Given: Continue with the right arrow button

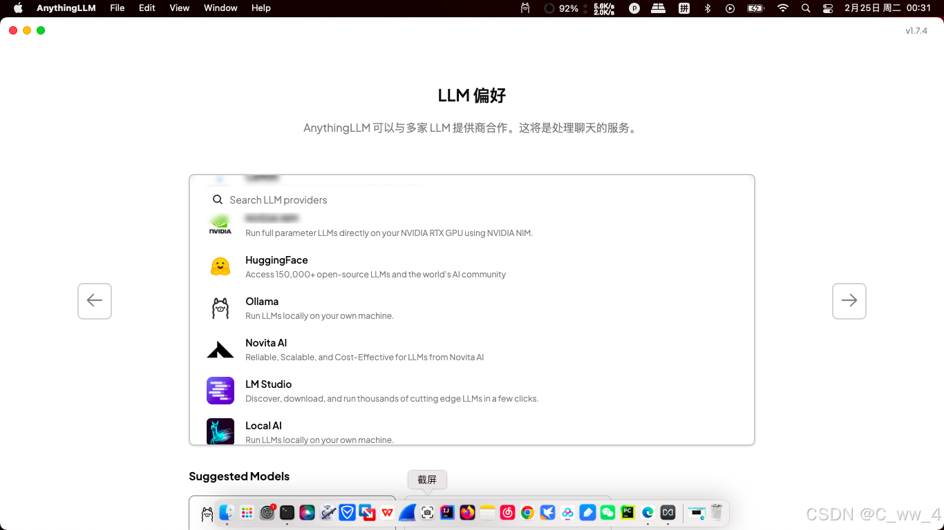Looking at the screenshot, I should 849,301.
